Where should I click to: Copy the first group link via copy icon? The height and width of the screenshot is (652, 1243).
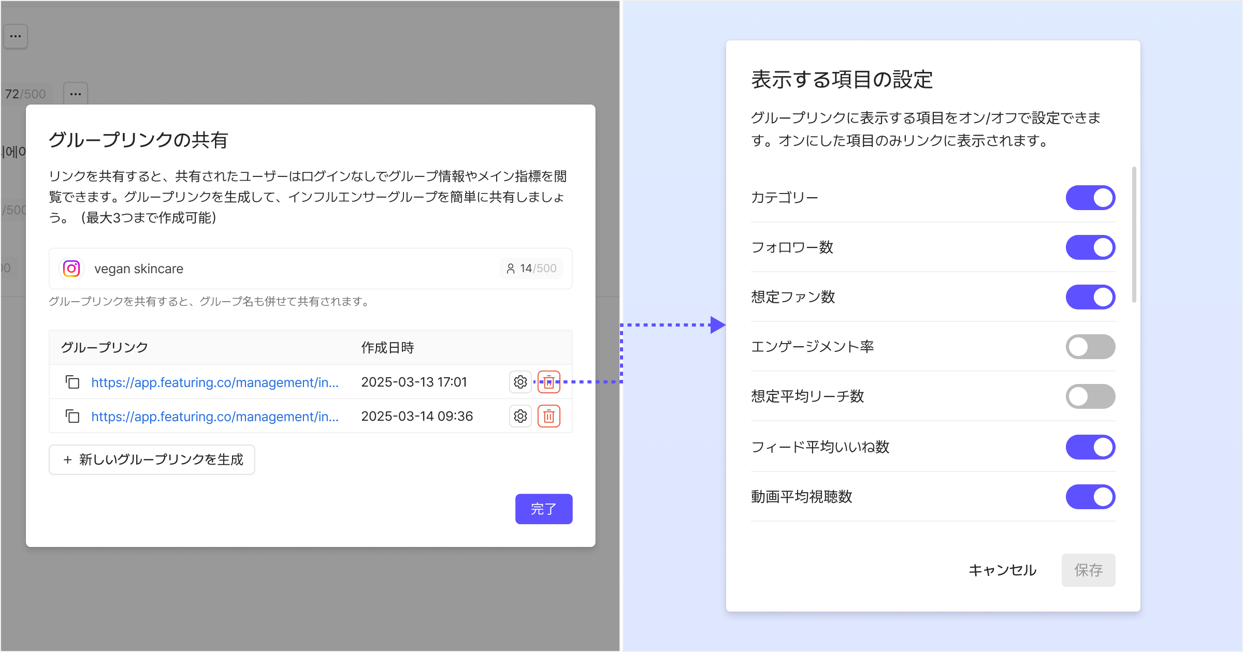(73, 382)
